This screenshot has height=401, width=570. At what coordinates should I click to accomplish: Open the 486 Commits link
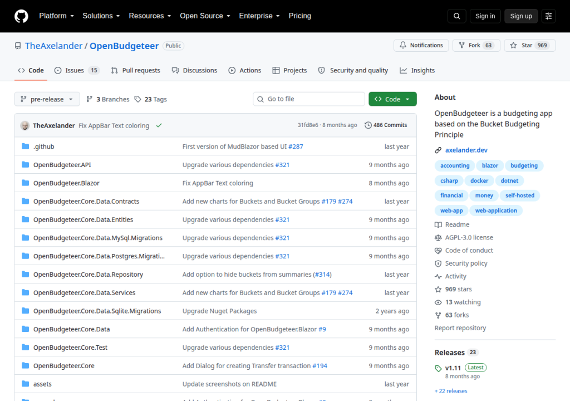(386, 125)
